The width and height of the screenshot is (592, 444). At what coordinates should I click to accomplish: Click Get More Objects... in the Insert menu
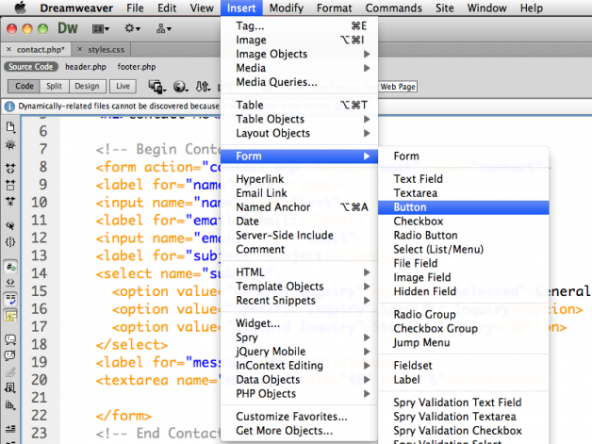[299, 431]
